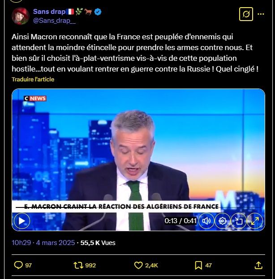
Task: Click the 10h29 · 4 mars 2025 timestamp
Action: [x=43, y=243]
